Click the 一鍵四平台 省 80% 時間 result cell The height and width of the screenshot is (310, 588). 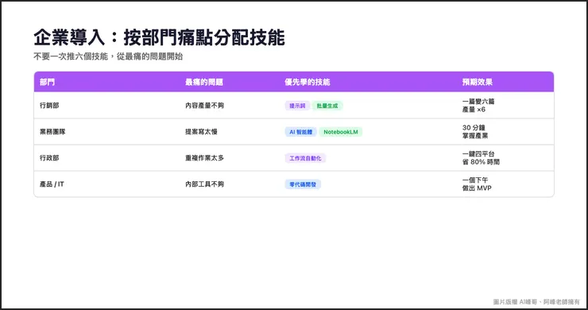[481, 158]
